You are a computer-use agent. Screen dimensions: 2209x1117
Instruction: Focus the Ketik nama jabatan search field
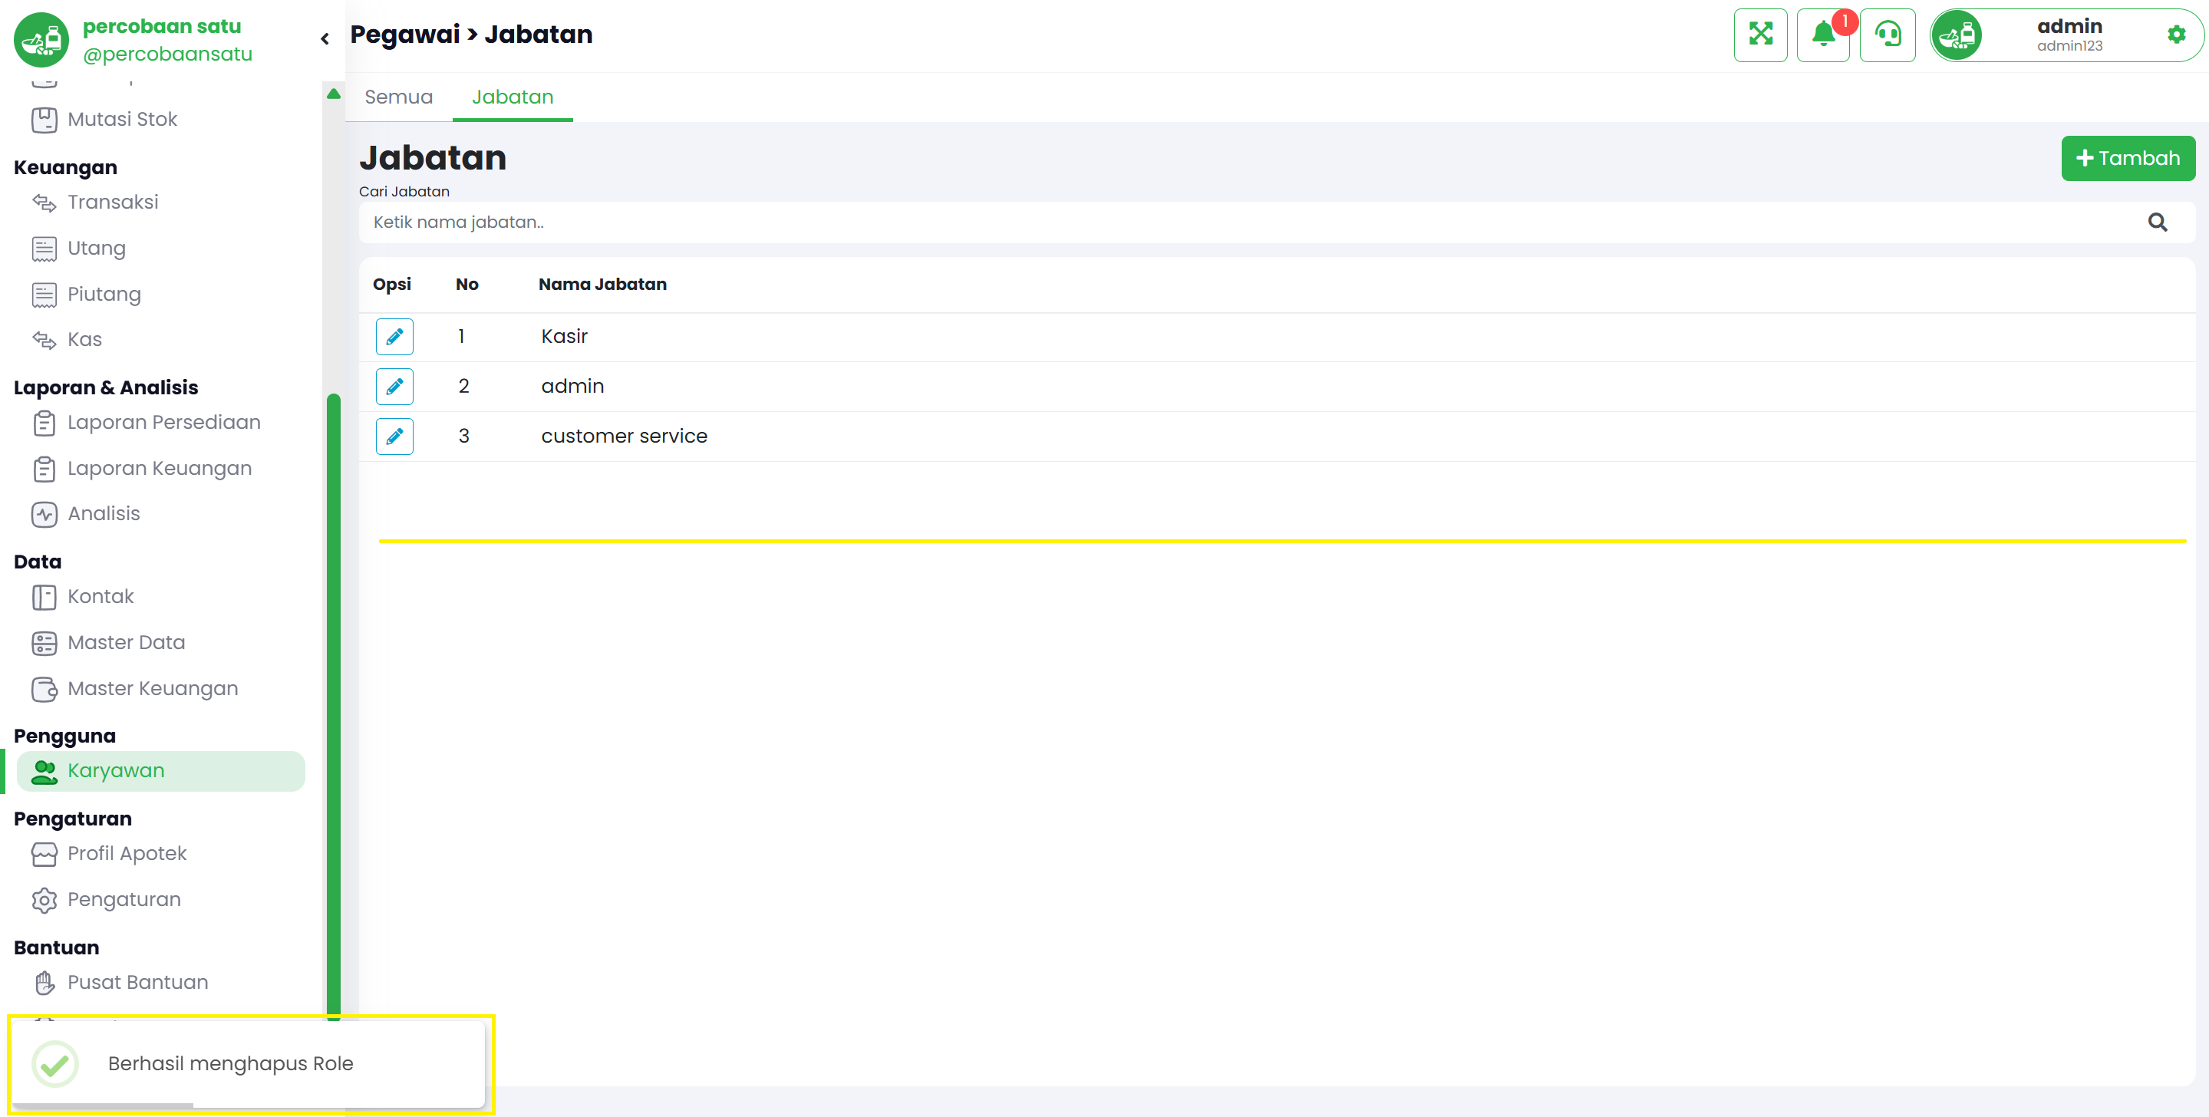[x=1277, y=223]
